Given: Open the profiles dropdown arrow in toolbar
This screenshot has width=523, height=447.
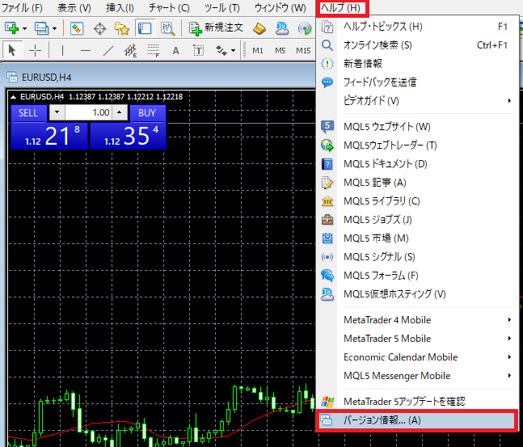Looking at the screenshot, I should tap(55, 28).
